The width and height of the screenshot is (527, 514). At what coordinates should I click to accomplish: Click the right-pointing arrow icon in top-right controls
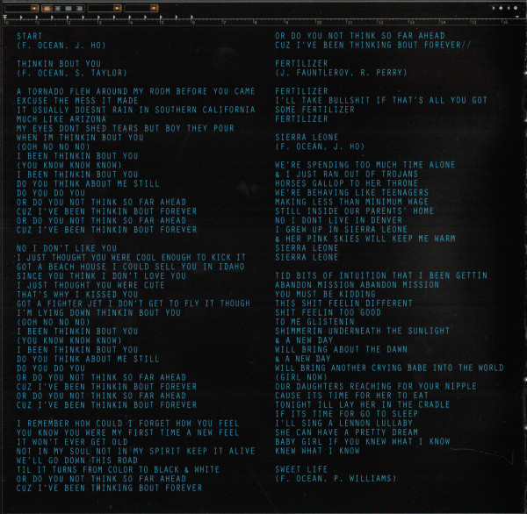[x=494, y=8]
